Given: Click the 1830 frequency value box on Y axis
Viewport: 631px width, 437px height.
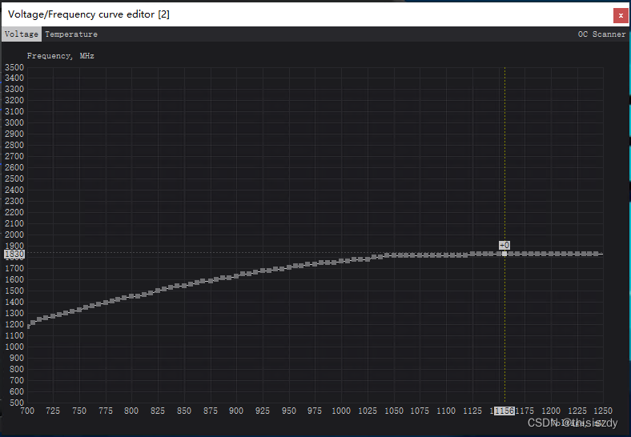Looking at the screenshot, I should point(14,254).
